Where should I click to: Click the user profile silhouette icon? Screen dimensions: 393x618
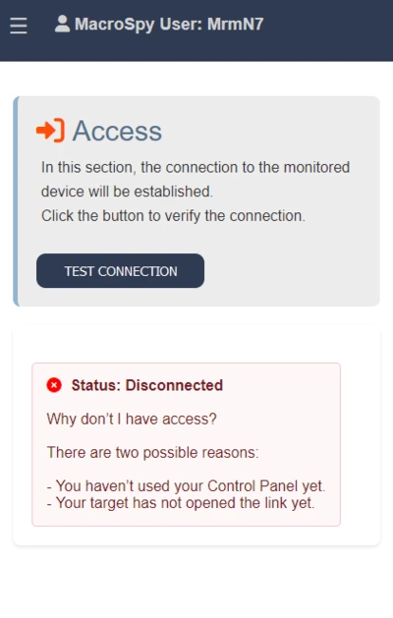click(x=62, y=24)
